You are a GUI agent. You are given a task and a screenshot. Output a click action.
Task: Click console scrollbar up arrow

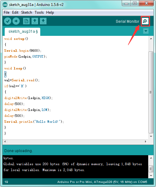click(x=151, y=158)
